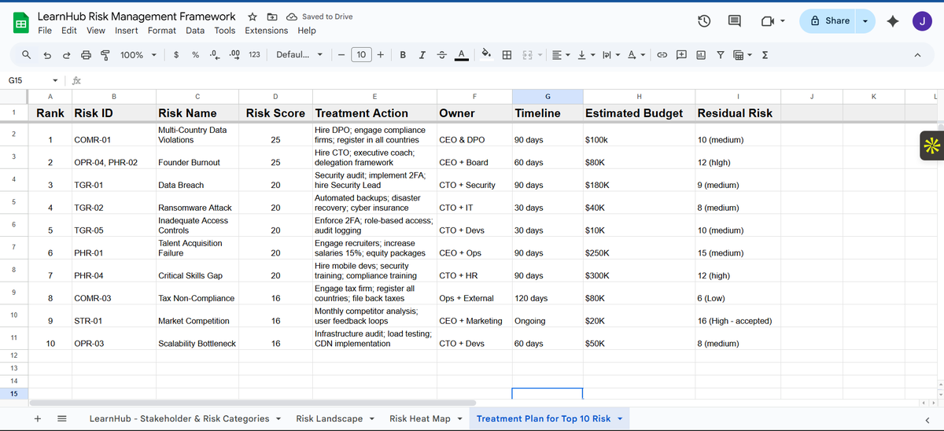Decrease font size minus button
This screenshot has width=944, height=431.
pos(341,55)
